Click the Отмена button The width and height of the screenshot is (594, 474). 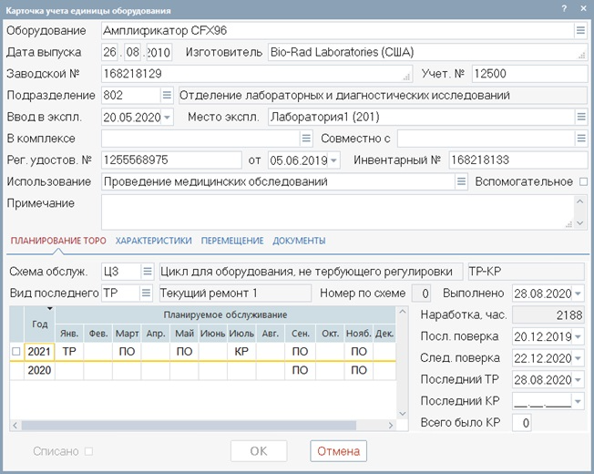click(x=339, y=451)
